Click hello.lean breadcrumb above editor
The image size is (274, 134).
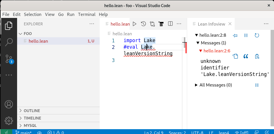pyautogui.click(x=122, y=34)
